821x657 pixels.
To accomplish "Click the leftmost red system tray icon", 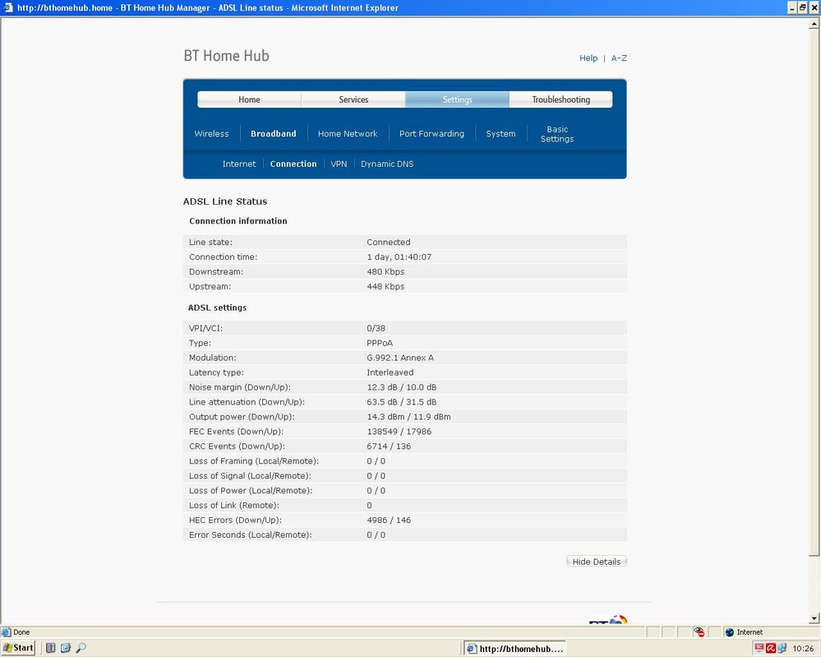I will [759, 649].
